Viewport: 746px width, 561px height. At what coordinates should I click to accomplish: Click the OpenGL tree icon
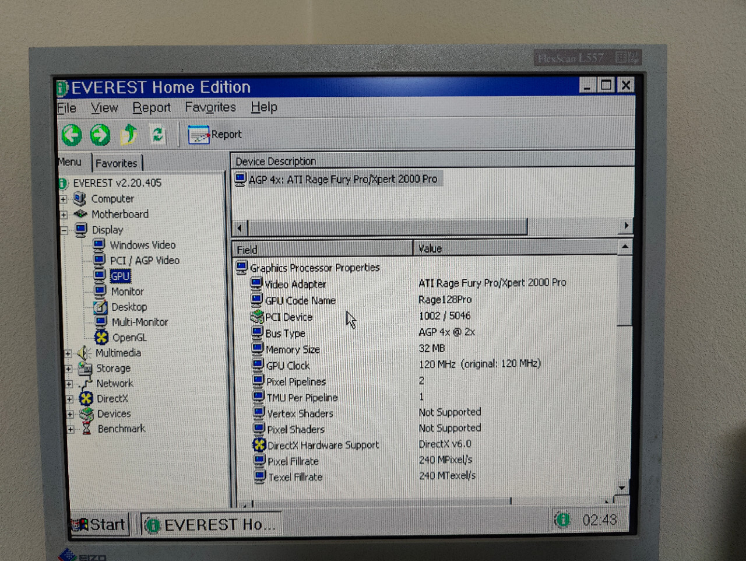click(x=101, y=337)
